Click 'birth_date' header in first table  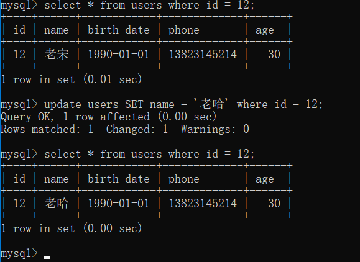point(119,30)
